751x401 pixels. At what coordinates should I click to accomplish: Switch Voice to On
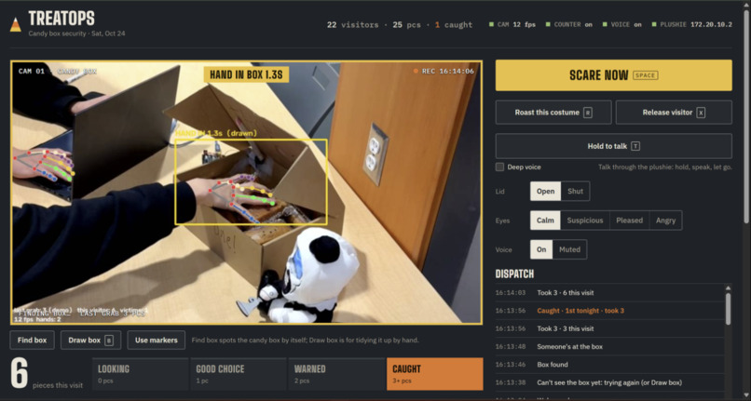pyautogui.click(x=541, y=249)
